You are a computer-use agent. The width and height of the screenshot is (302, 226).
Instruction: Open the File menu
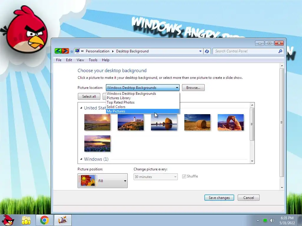[59, 60]
